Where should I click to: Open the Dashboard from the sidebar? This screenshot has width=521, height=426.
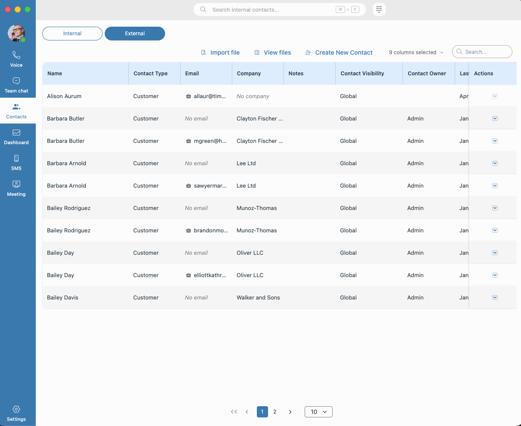coord(16,136)
